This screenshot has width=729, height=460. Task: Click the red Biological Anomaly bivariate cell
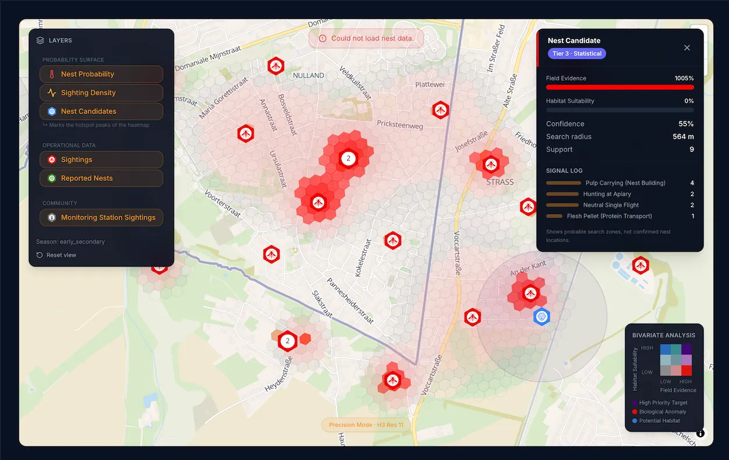(x=686, y=370)
